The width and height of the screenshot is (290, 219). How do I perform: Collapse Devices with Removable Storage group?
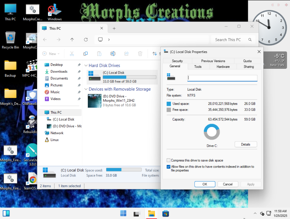click(86, 89)
